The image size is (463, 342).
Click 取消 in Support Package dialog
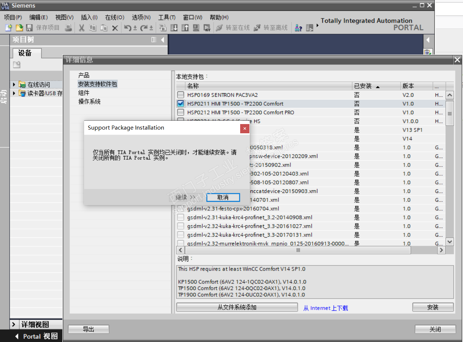coord(223,197)
